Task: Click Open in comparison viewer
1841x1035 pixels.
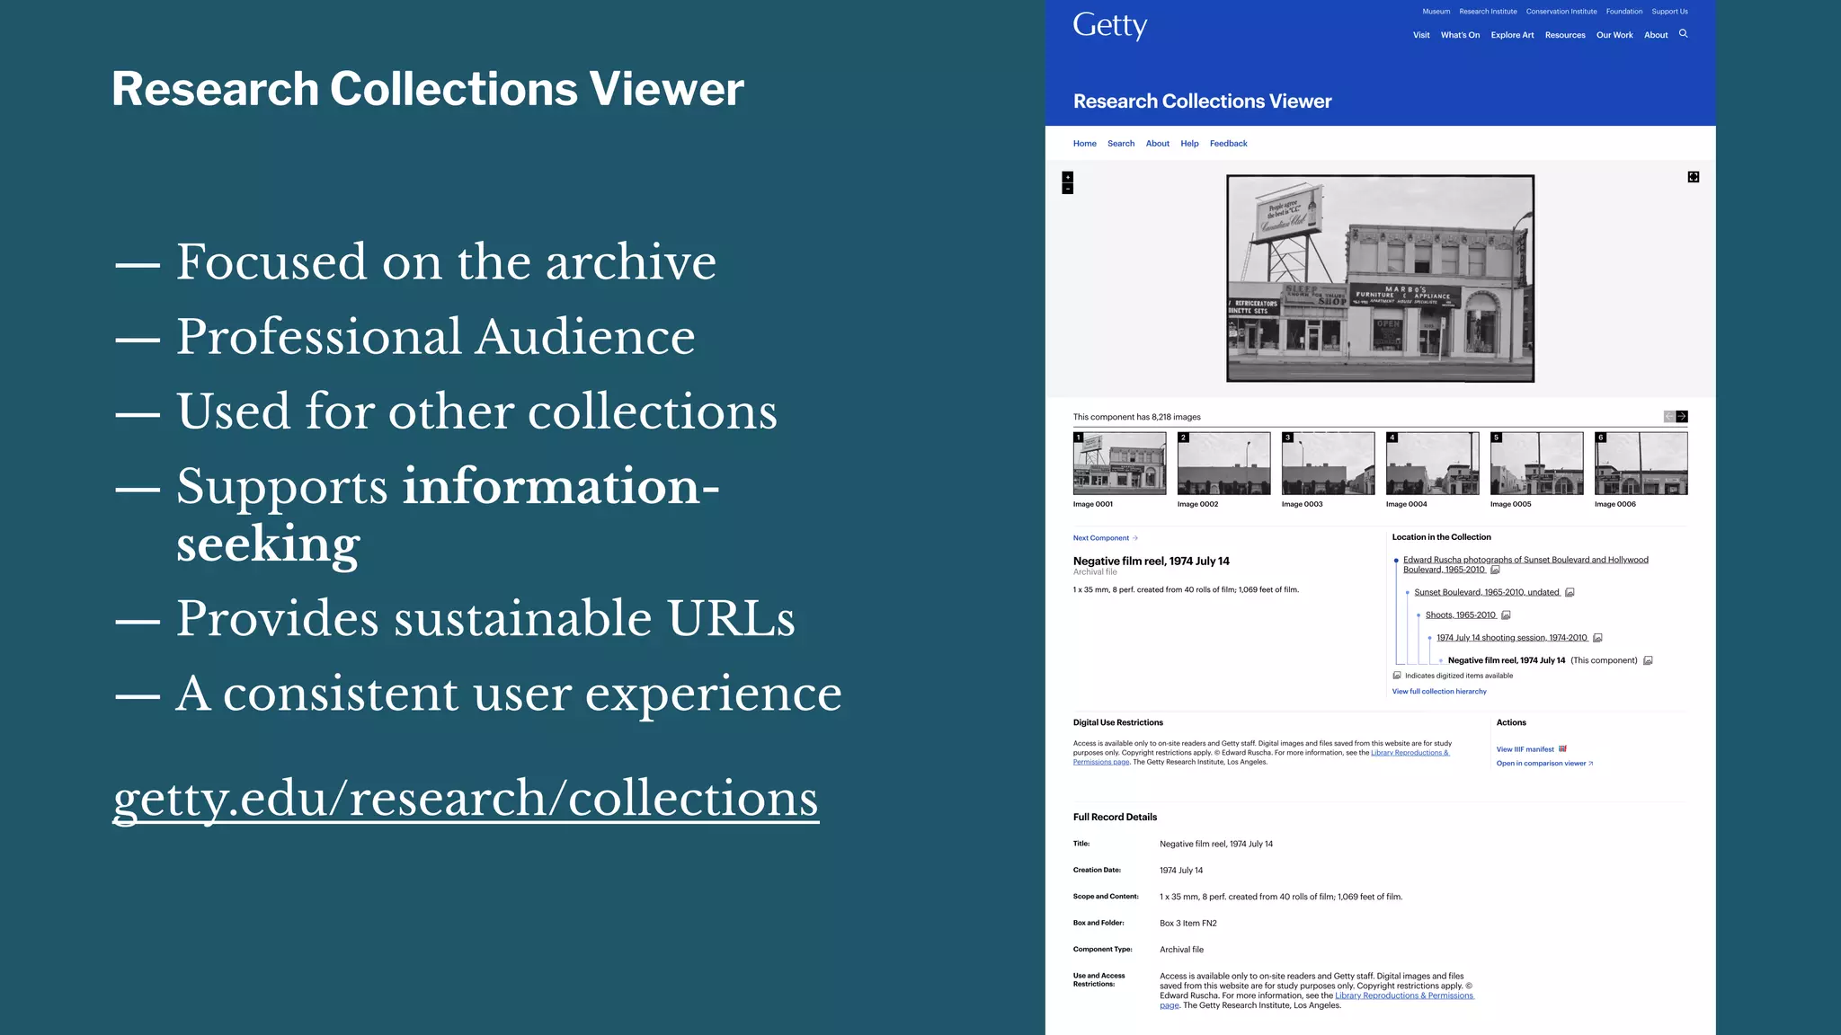Action: [x=1544, y=764]
